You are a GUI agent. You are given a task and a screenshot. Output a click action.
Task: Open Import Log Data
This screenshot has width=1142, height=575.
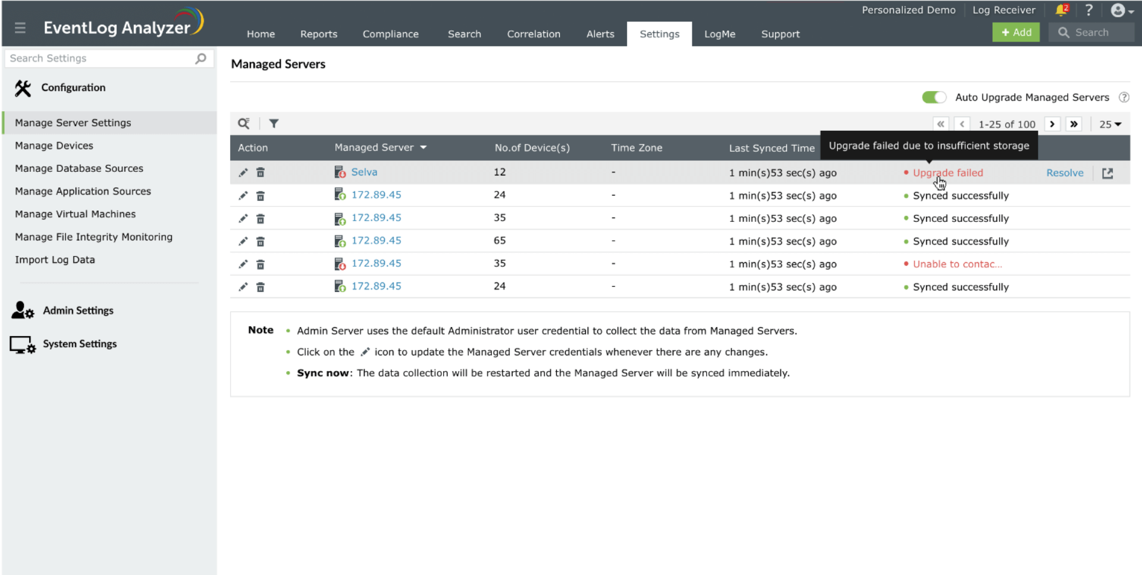[55, 260]
